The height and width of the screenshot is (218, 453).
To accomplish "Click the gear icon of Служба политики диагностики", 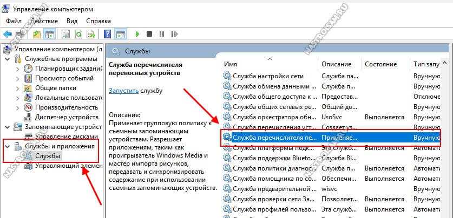I will pyautogui.click(x=227, y=168).
